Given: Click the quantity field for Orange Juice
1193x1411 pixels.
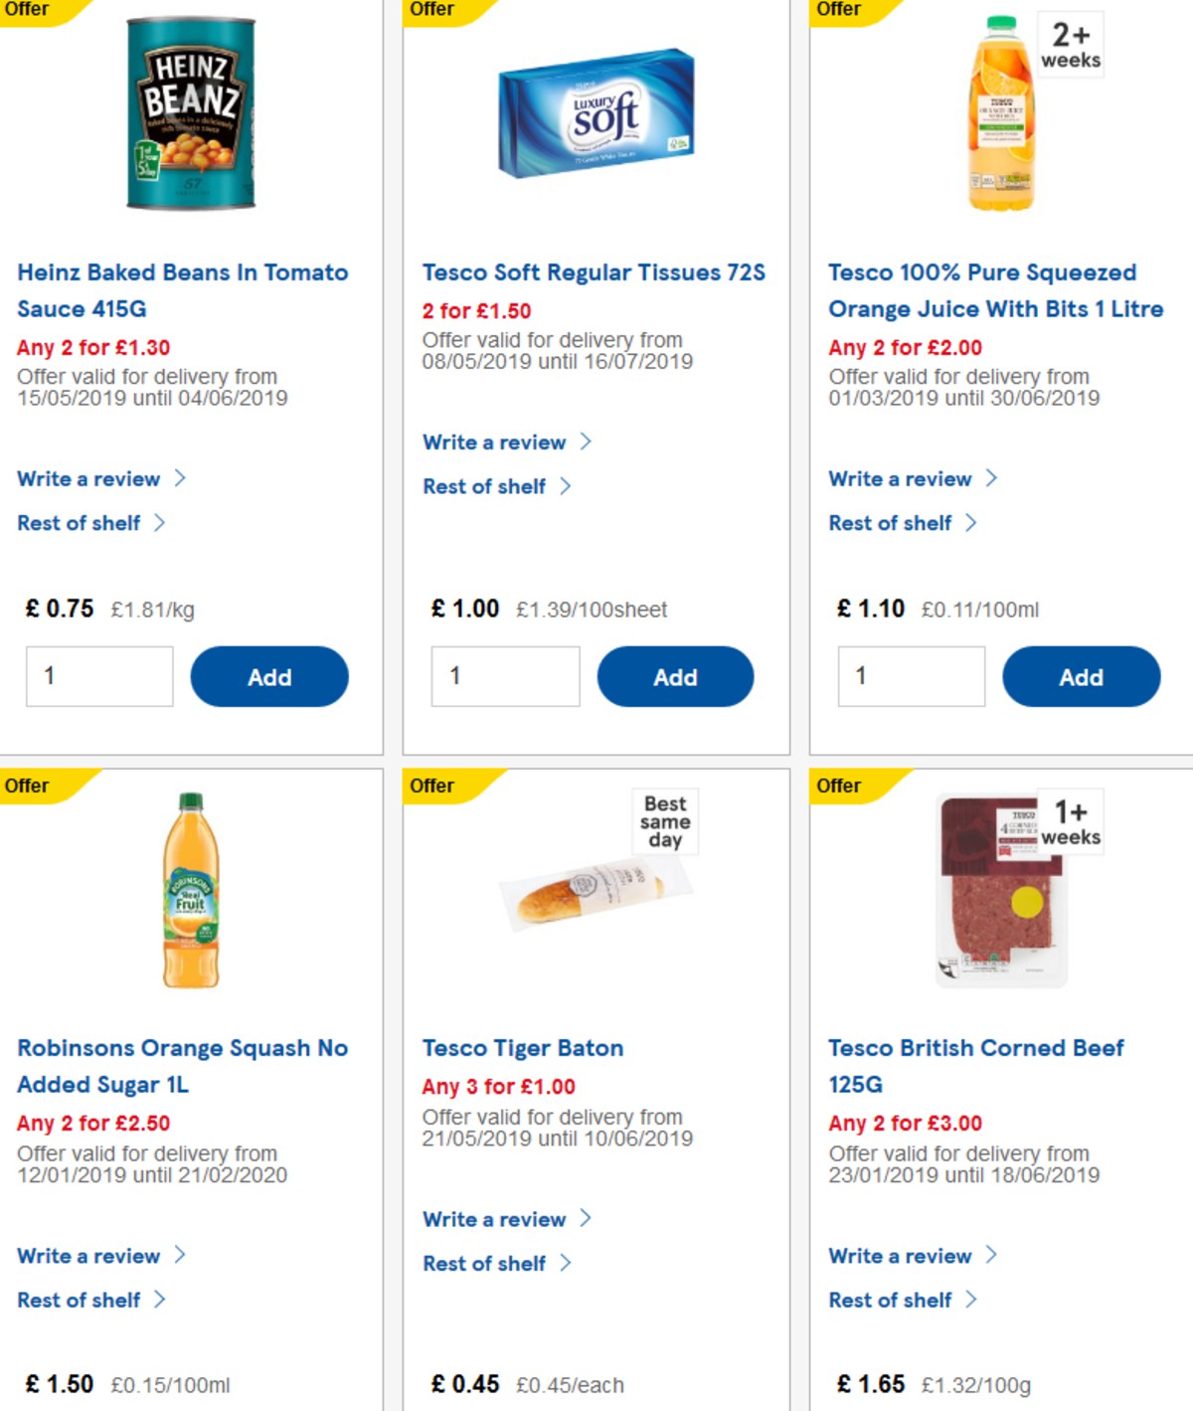Looking at the screenshot, I should [x=911, y=676].
